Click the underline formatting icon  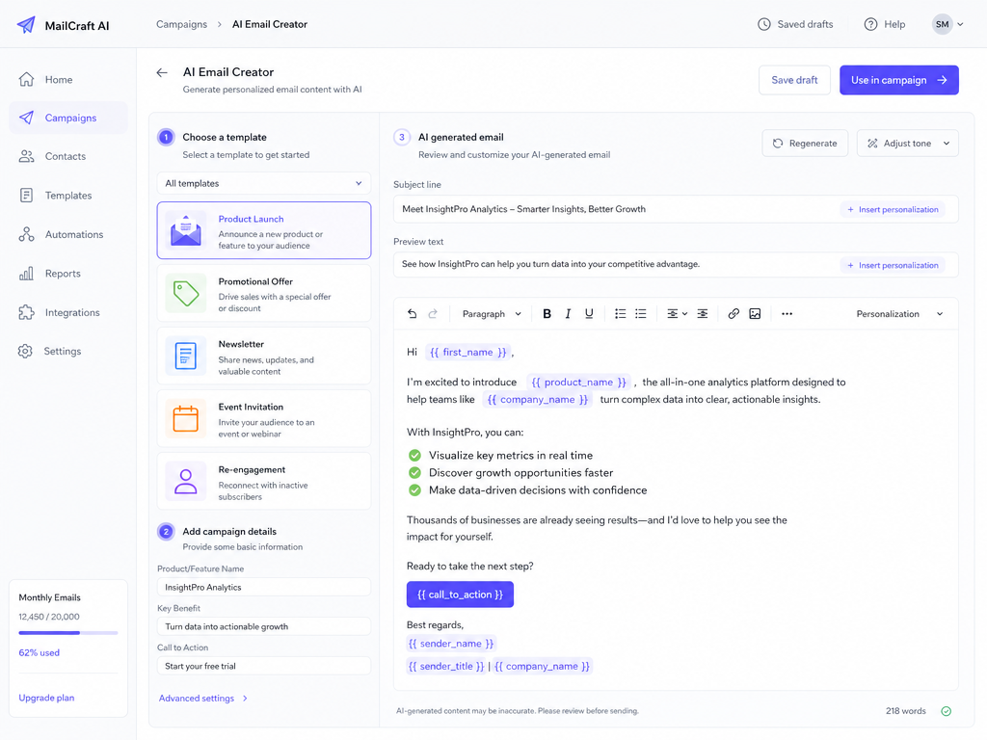click(x=589, y=313)
